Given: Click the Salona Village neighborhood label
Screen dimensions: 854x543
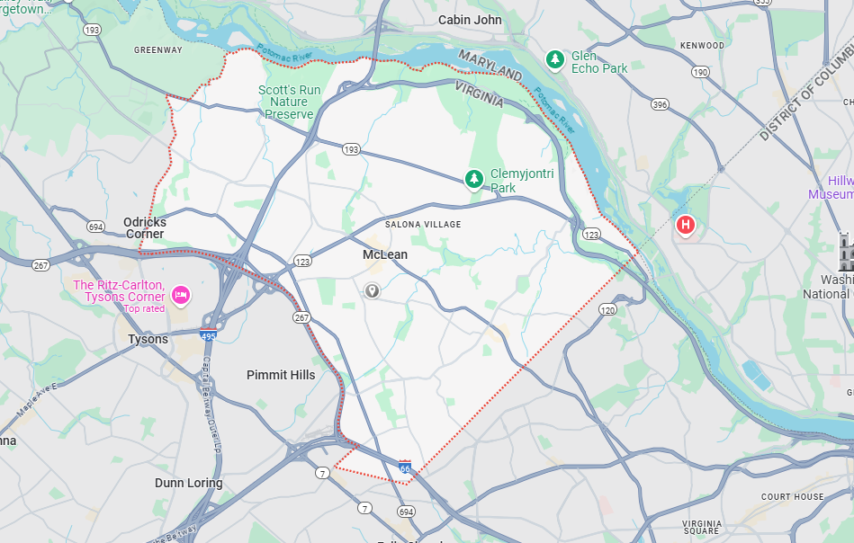Looking at the screenshot, I should (x=423, y=224).
